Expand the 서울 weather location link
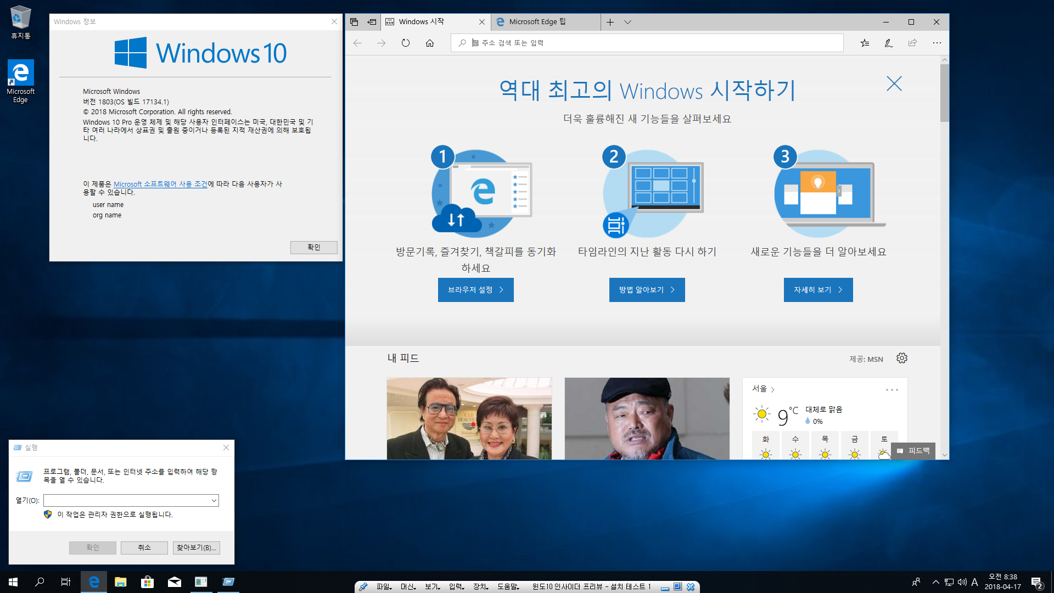 click(x=763, y=389)
